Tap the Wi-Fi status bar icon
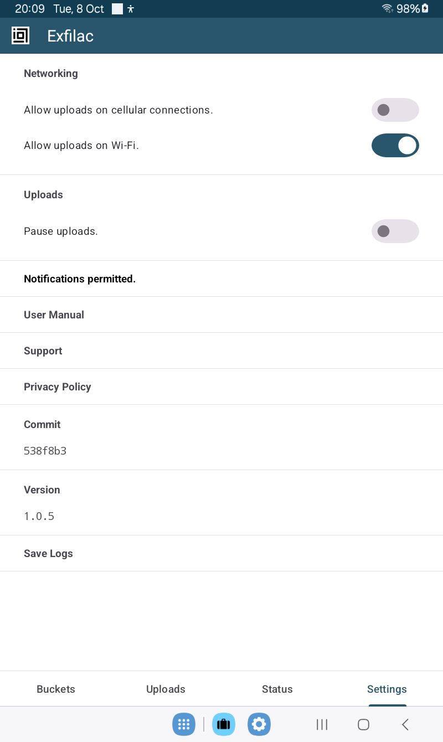Viewport: 443px width, 742px height. [x=387, y=8]
